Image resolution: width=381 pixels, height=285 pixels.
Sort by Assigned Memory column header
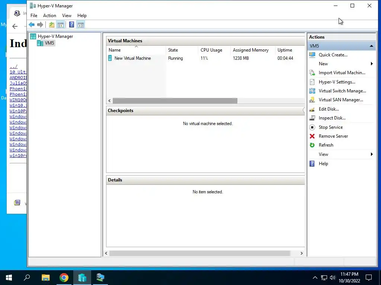253,50
